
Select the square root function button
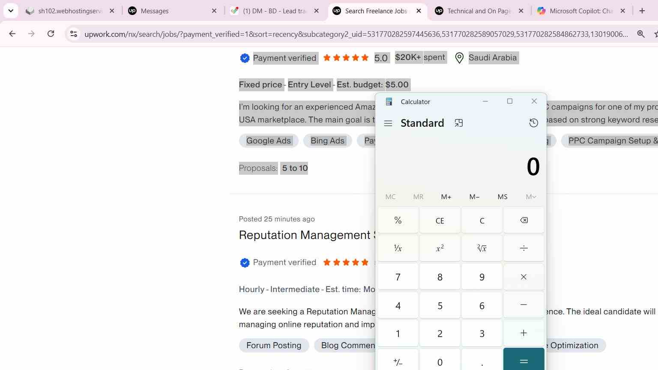(482, 248)
